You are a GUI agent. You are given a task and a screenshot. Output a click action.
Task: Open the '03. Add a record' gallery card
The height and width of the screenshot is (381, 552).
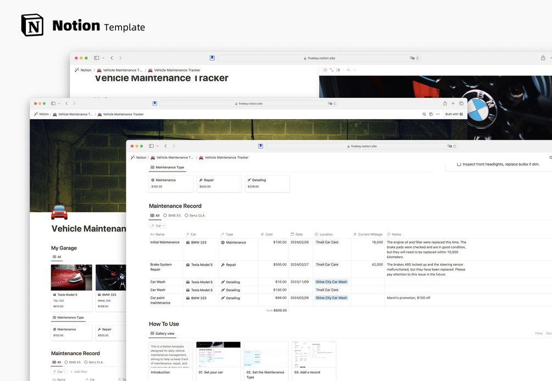[314, 360]
